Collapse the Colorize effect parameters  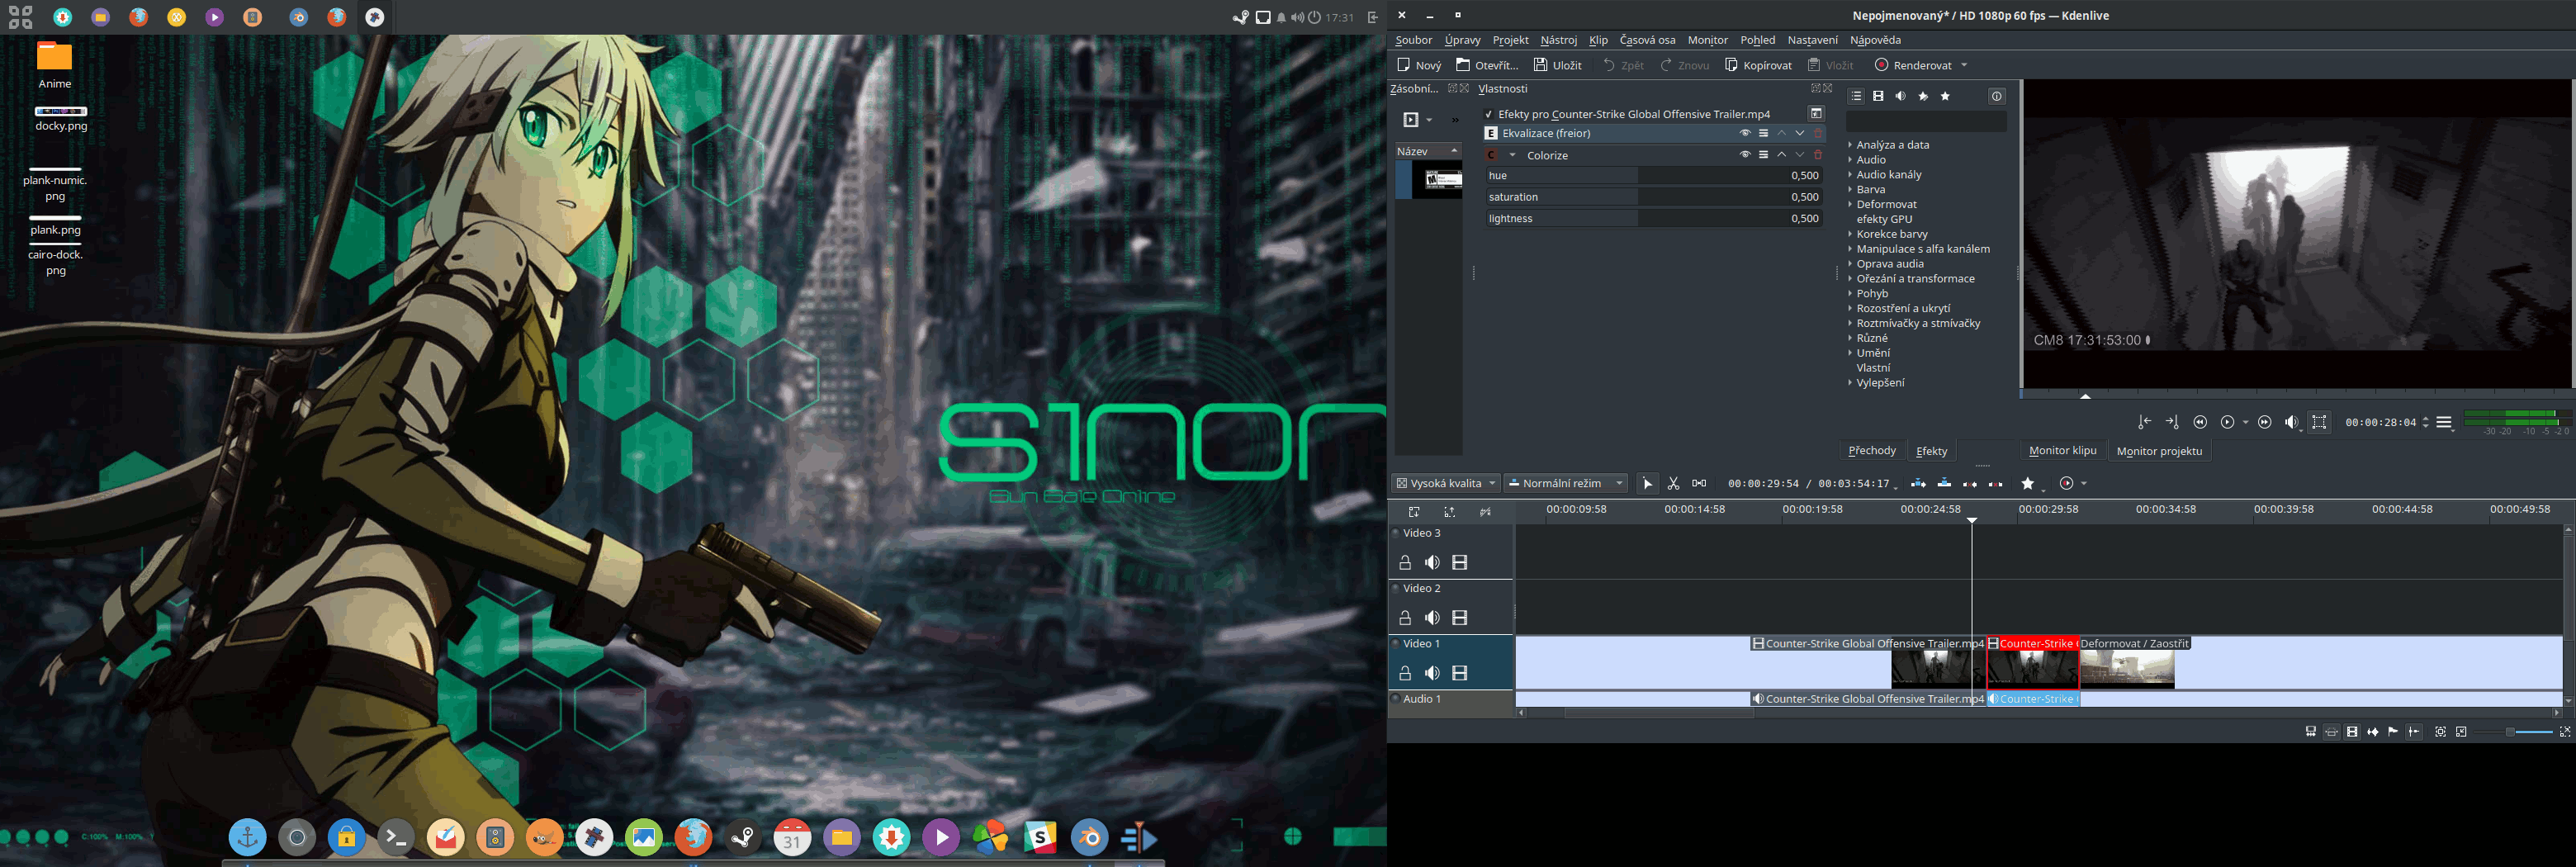pos(1512,155)
